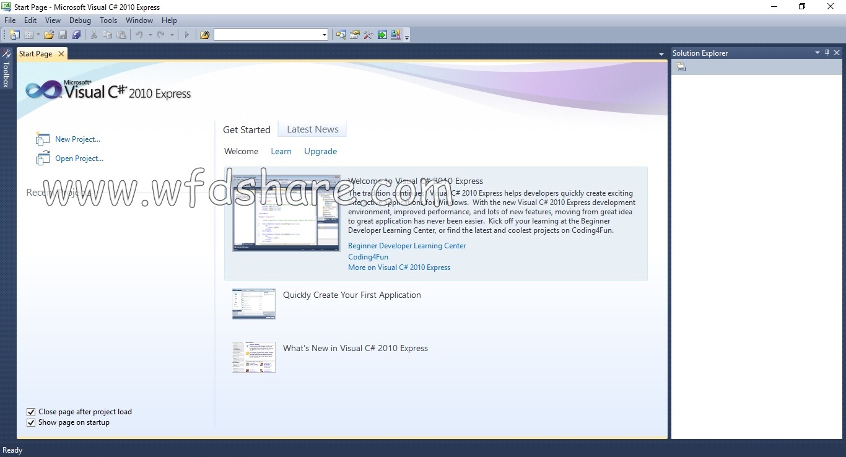Click the Undo toolbar icon

[139, 35]
